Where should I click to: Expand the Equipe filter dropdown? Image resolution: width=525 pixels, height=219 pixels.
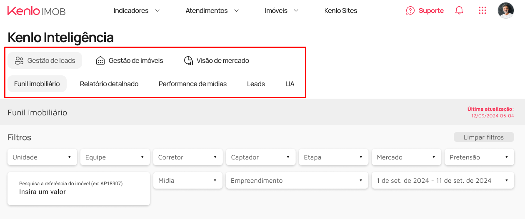[115, 157]
